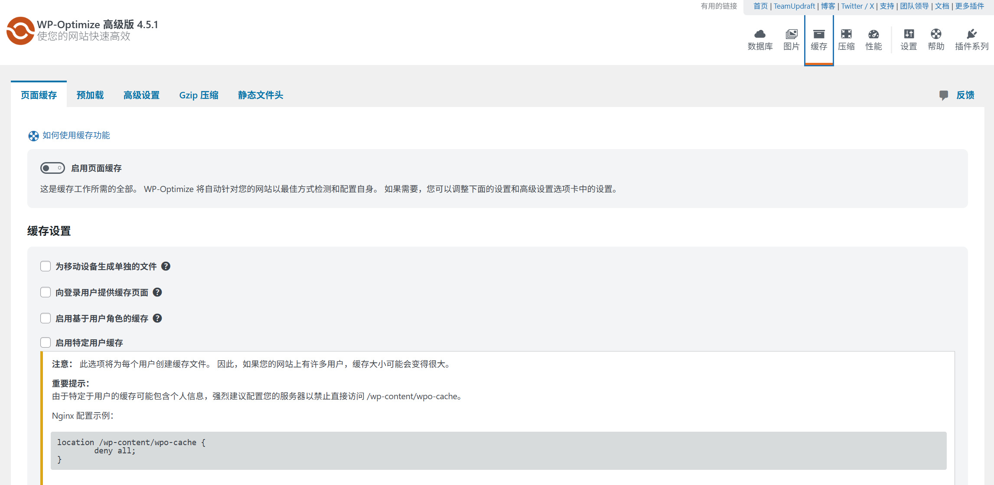Open the 插件系列 (Plugin family) icon
This screenshot has width=994, height=485.
tap(971, 39)
